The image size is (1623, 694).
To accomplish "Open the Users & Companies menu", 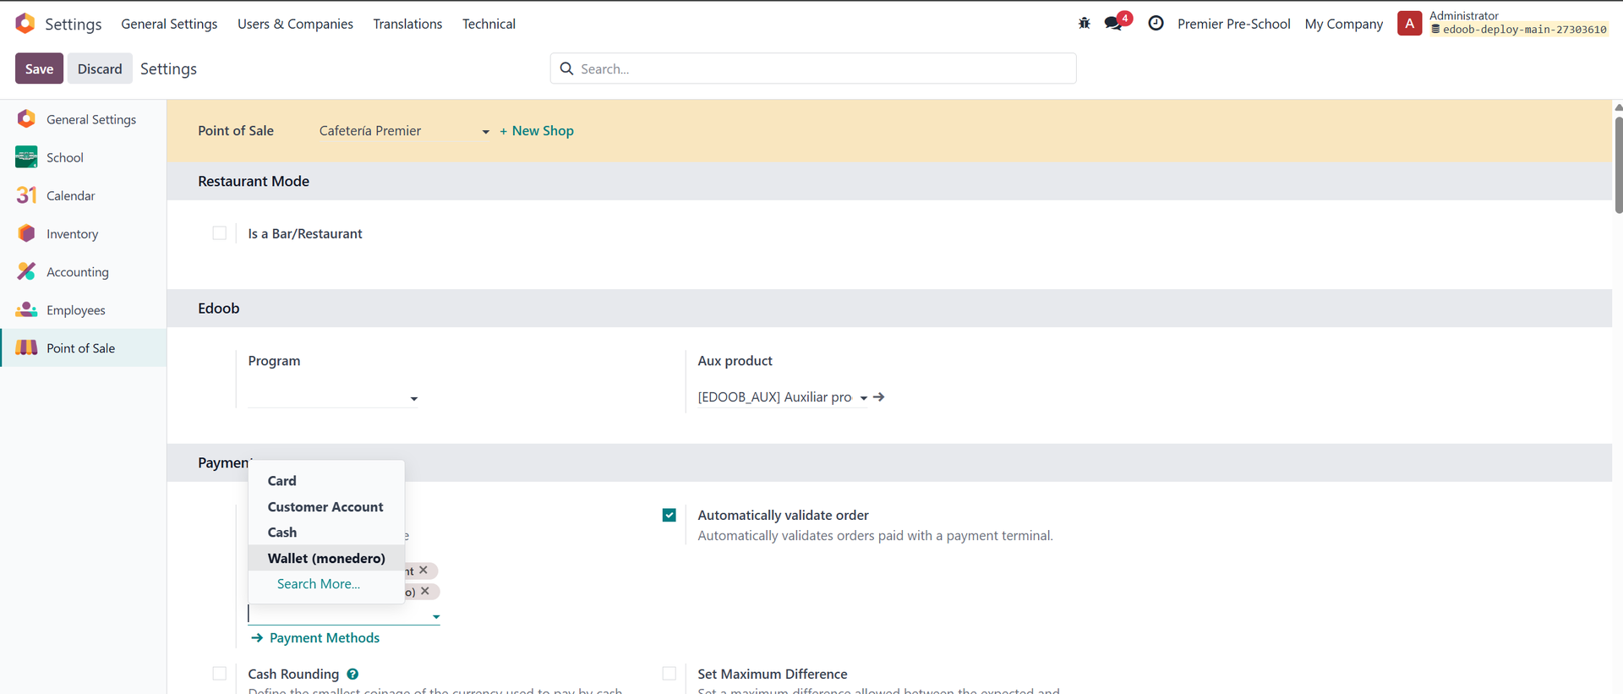I will coord(295,24).
